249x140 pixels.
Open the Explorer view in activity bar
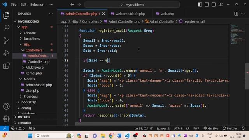pyautogui.click(x=6, y=16)
